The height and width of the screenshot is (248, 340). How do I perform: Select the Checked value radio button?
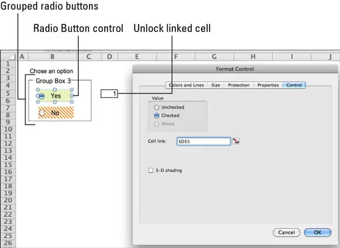[x=156, y=116]
